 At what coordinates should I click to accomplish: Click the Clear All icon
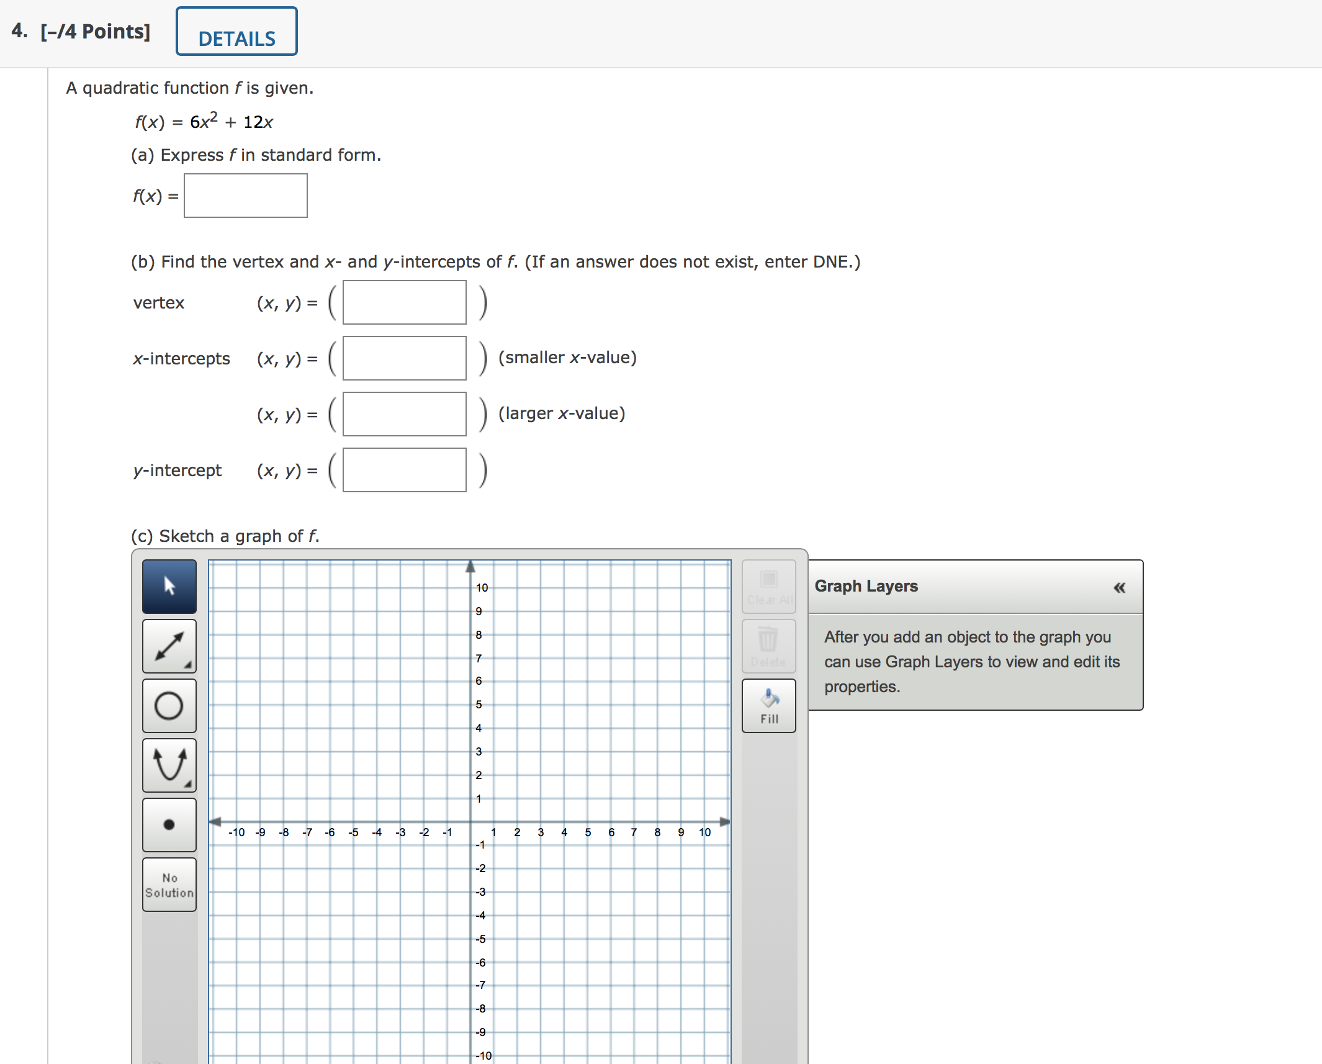tap(768, 585)
